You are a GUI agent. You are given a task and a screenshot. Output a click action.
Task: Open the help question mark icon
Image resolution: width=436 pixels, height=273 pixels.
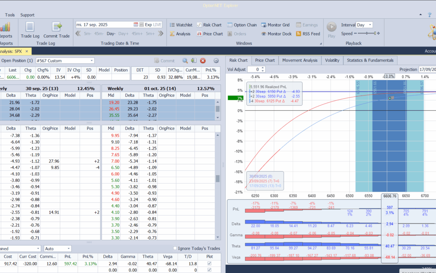(x=430, y=15)
